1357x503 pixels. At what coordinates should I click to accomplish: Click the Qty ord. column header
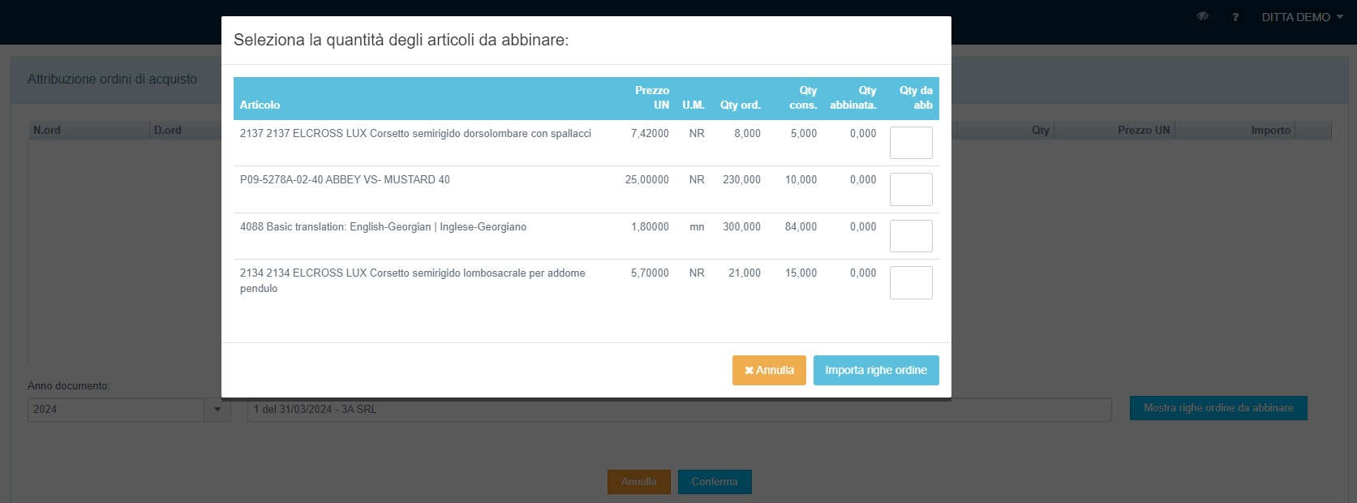(740, 105)
